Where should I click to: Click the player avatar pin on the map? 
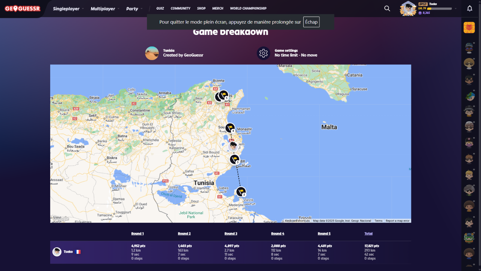[233, 146]
